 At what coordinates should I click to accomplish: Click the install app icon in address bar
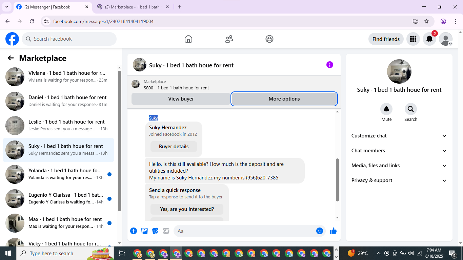(416, 21)
